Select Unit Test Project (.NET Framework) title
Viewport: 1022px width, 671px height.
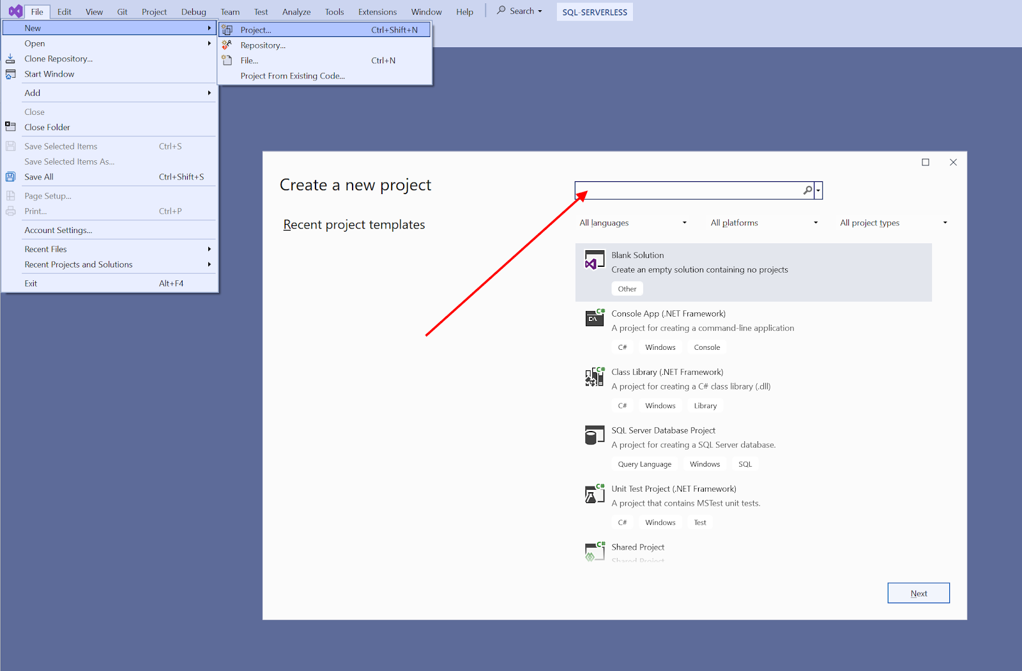click(674, 488)
